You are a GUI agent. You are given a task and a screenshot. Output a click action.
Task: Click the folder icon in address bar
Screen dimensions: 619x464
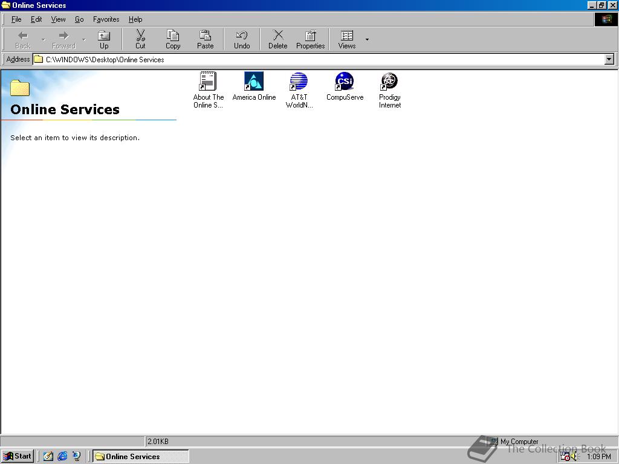click(x=38, y=60)
